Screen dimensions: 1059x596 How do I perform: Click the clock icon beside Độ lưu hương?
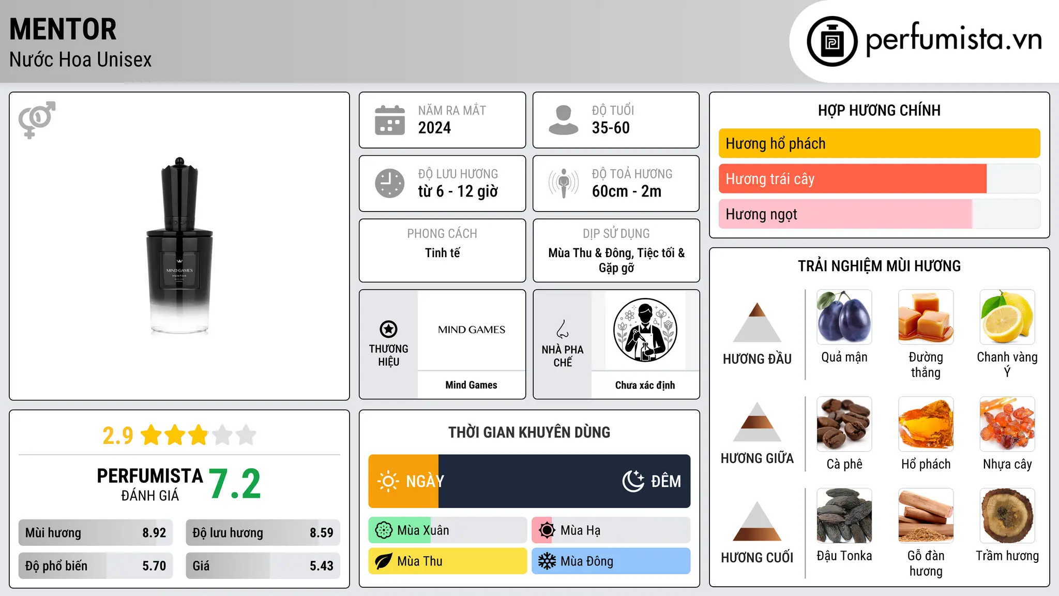(x=390, y=183)
